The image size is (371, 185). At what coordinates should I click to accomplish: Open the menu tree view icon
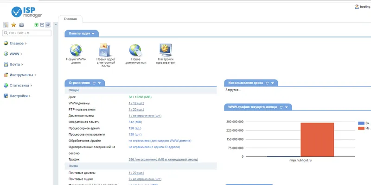click(x=6, y=25)
